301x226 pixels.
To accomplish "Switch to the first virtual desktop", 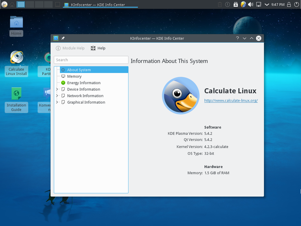I will click(21, 4).
